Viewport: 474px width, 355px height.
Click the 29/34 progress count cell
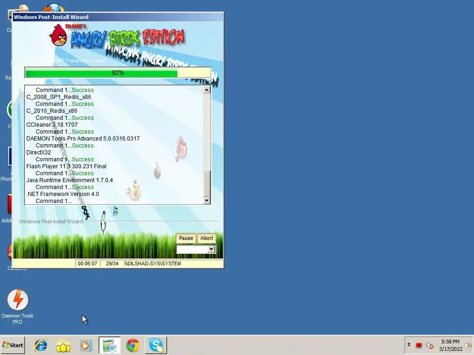pyautogui.click(x=112, y=263)
